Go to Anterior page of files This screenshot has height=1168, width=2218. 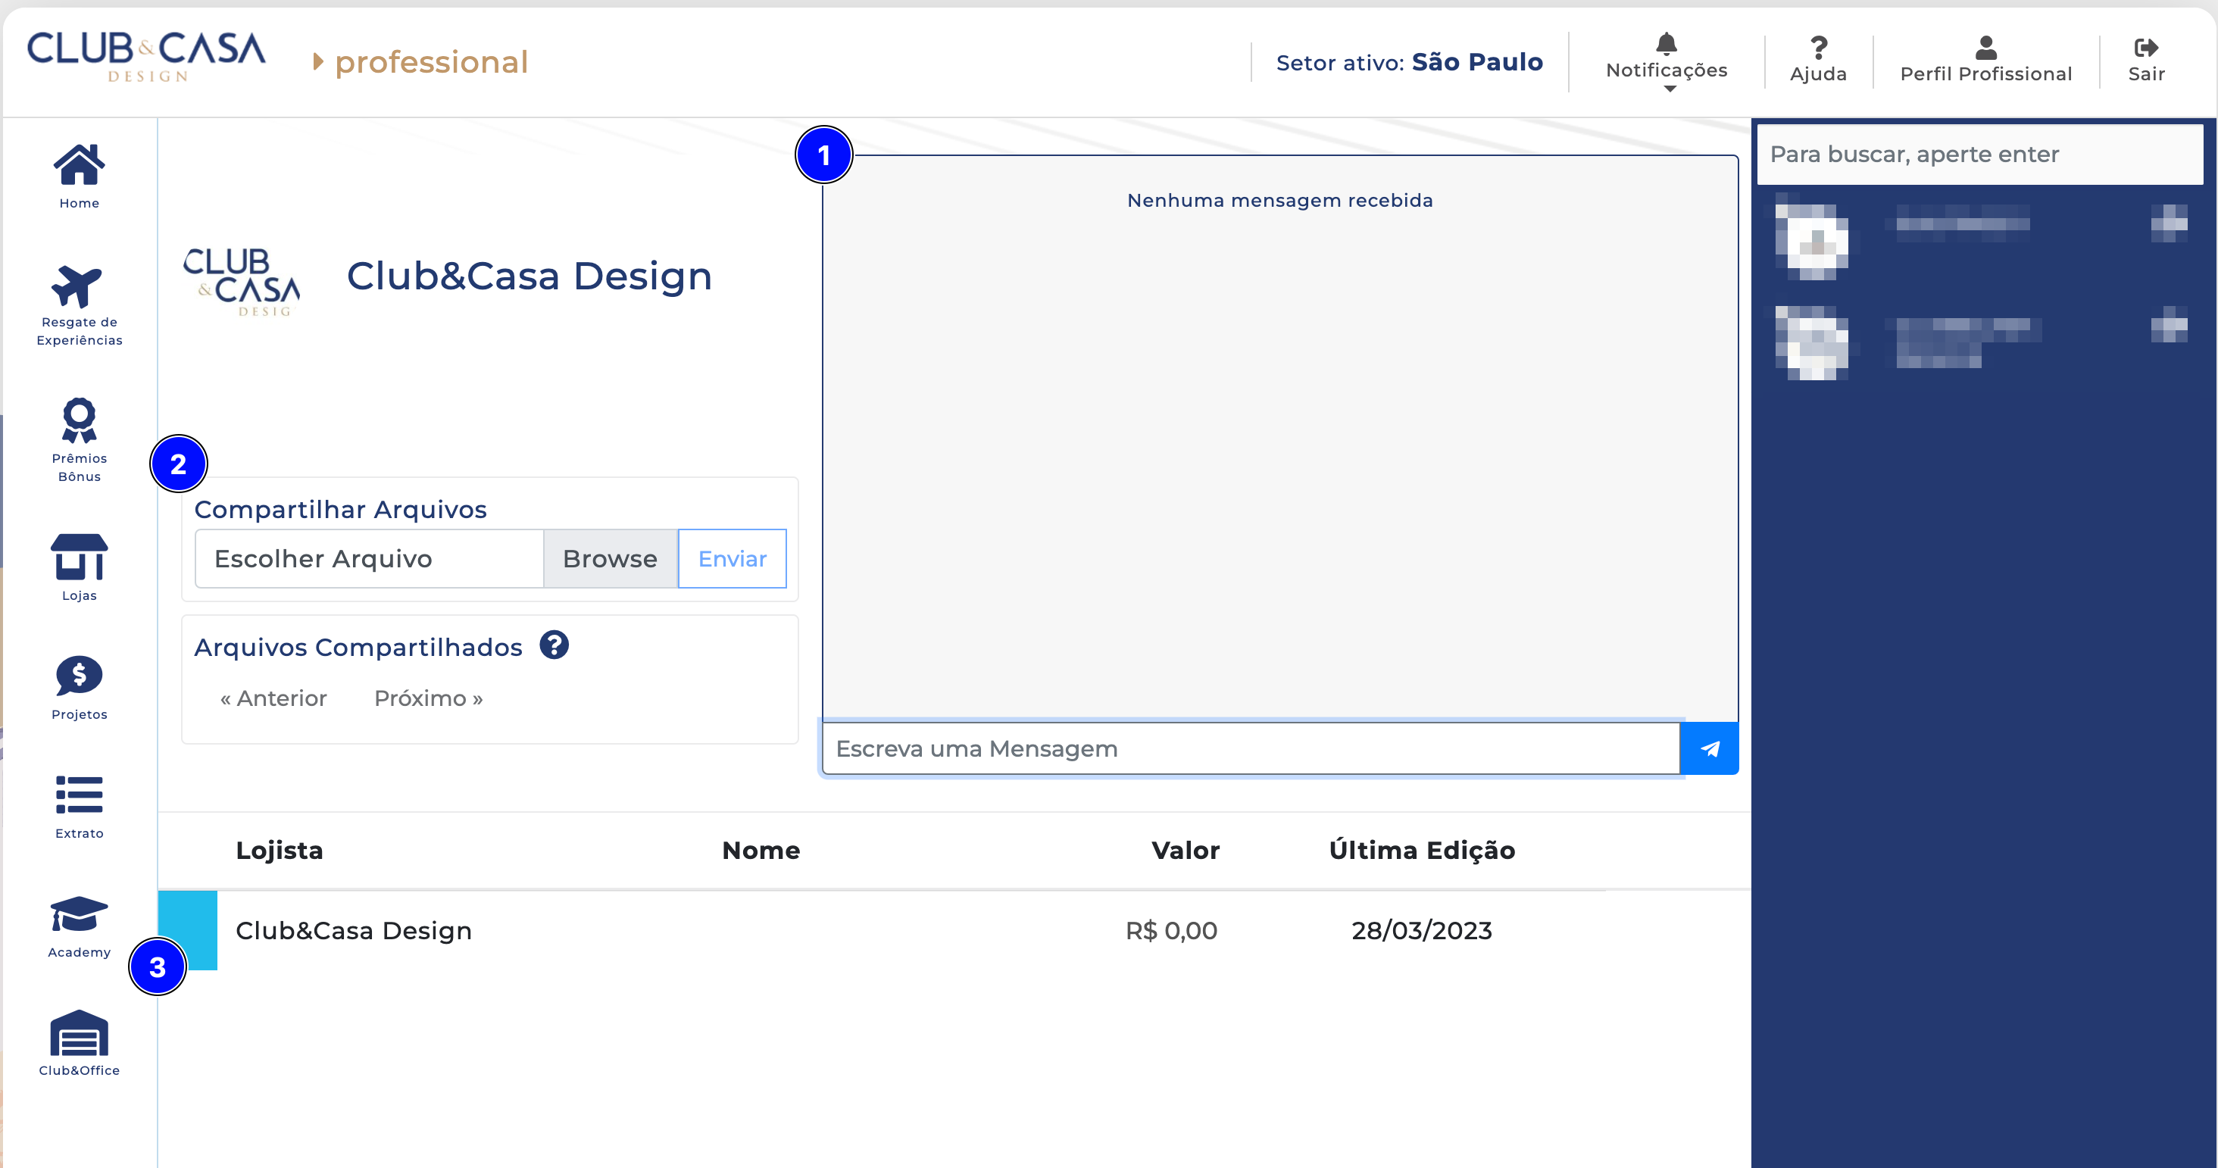pyautogui.click(x=273, y=699)
